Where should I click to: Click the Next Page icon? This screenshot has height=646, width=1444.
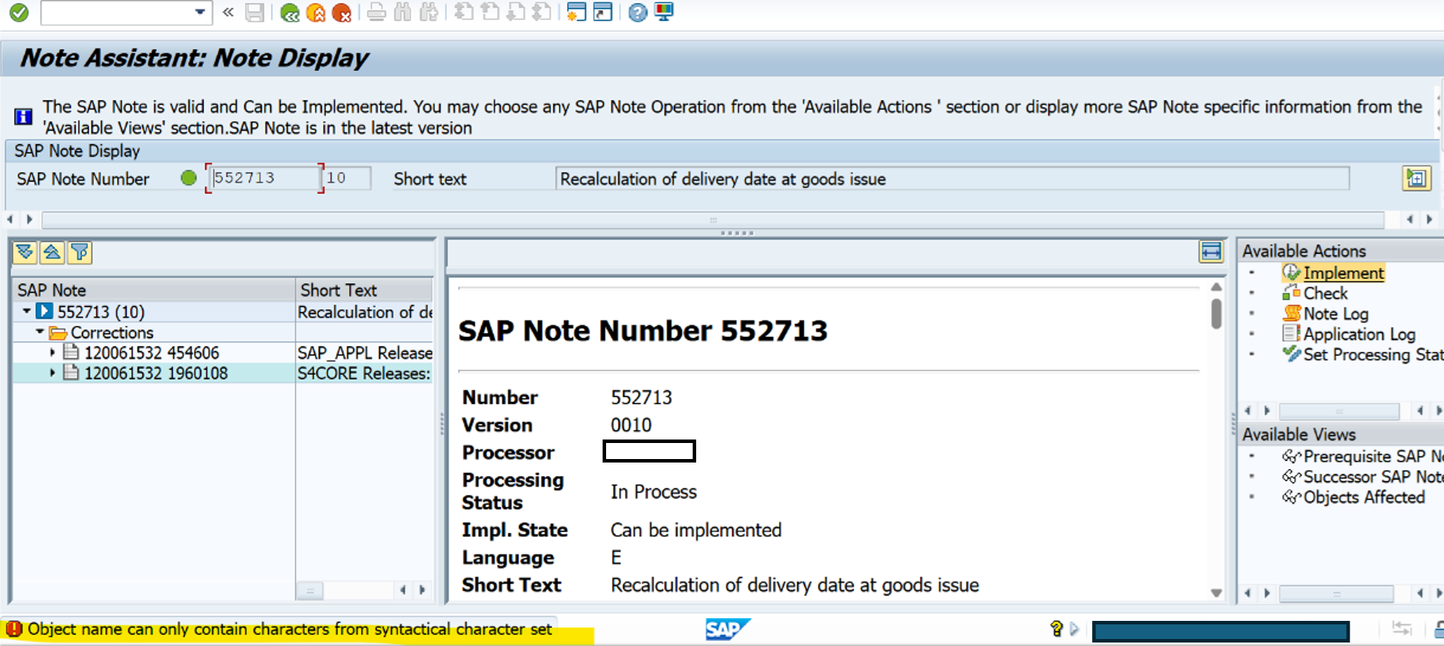point(516,13)
